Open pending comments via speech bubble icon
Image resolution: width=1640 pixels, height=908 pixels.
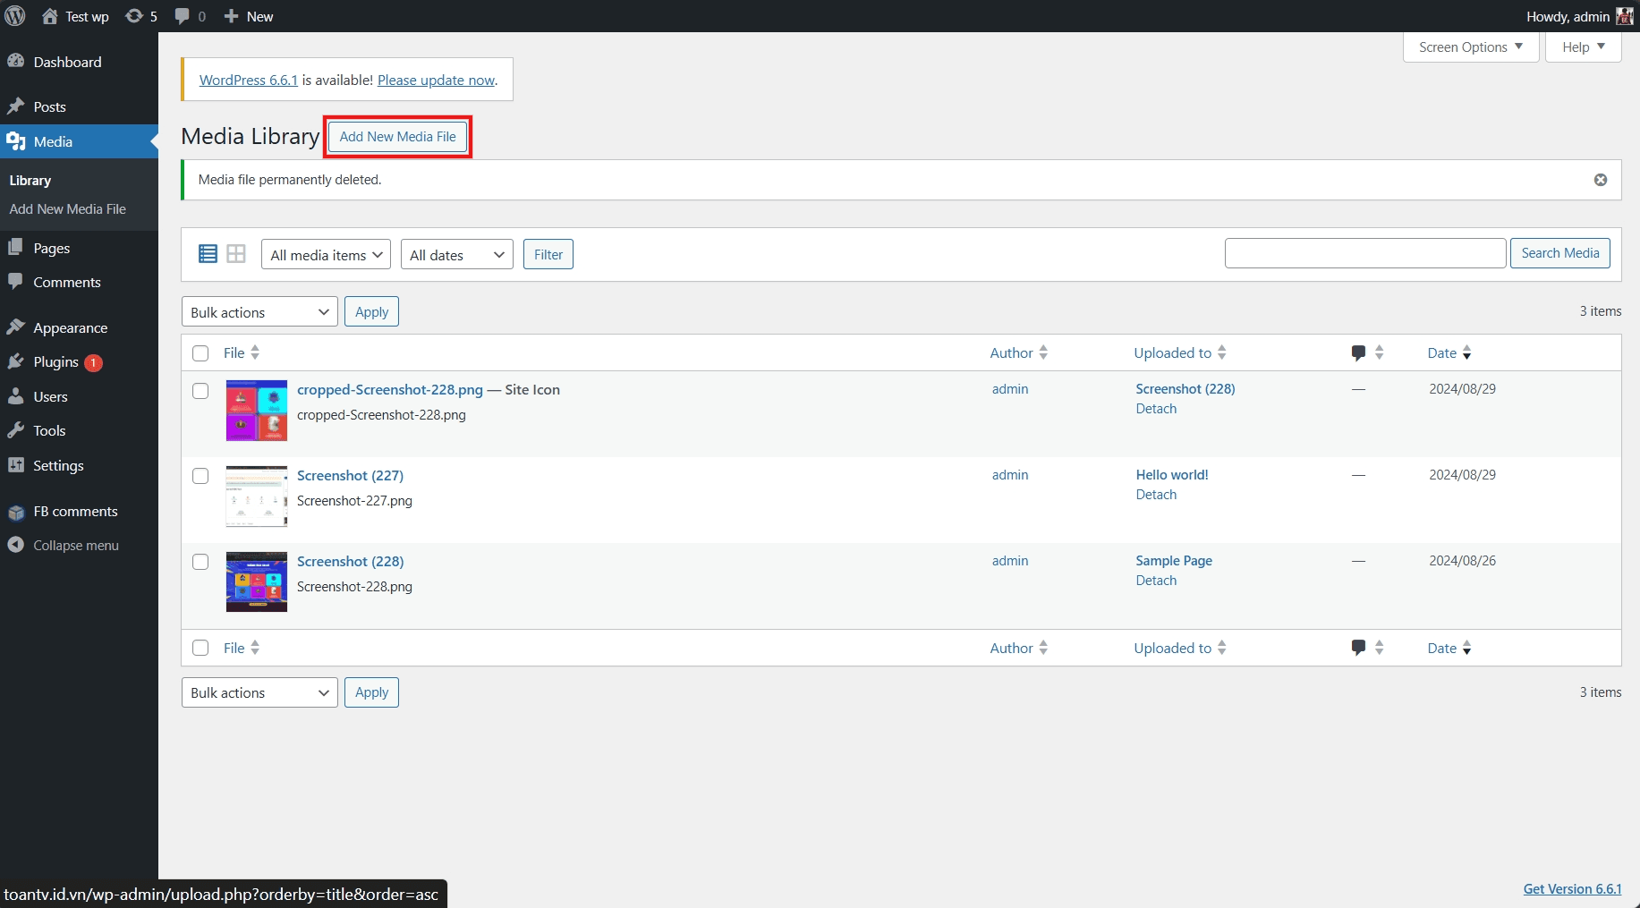182,16
